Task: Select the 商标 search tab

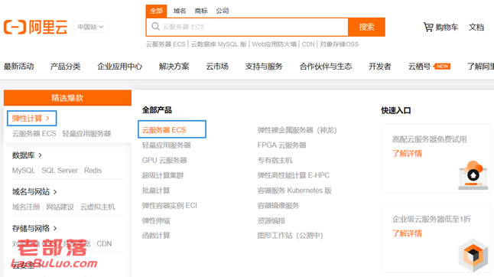Action: (201, 11)
